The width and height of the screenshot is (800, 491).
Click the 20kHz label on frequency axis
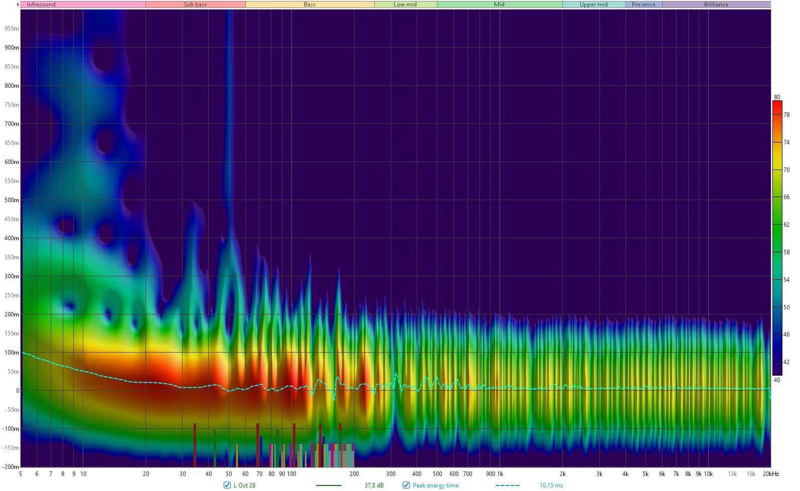pos(771,474)
